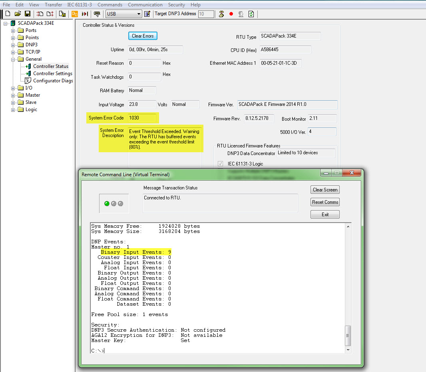
Task: Open the Edit menu
Action: tap(19, 5)
